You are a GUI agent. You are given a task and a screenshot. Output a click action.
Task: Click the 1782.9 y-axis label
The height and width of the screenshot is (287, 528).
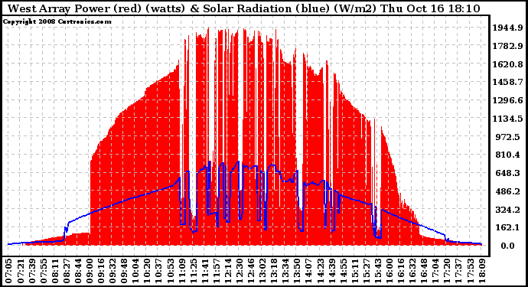pyautogui.click(x=508, y=46)
